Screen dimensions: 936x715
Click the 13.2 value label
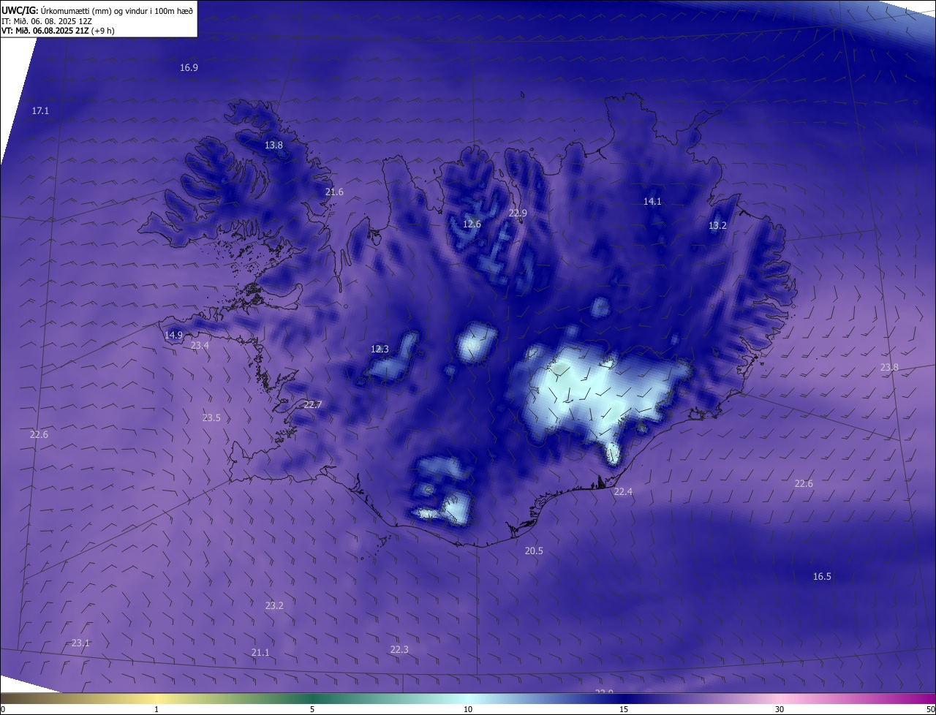(x=717, y=225)
